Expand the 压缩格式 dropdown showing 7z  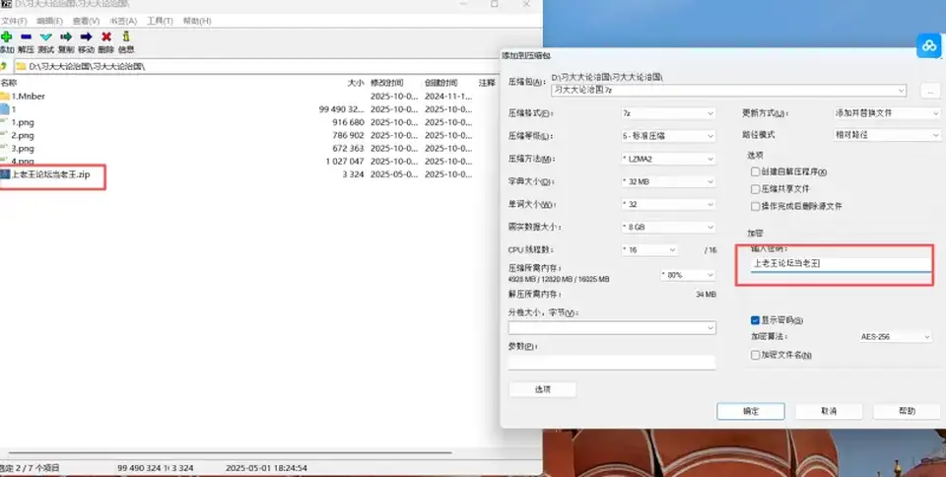tap(668, 113)
